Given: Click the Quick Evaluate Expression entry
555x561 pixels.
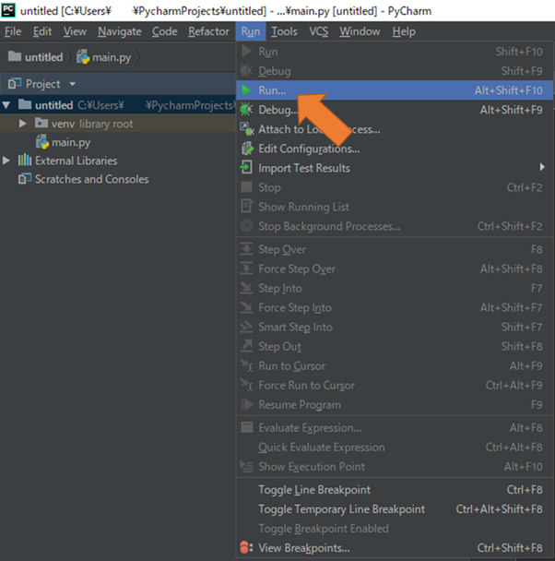Looking at the screenshot, I should (x=395, y=447).
